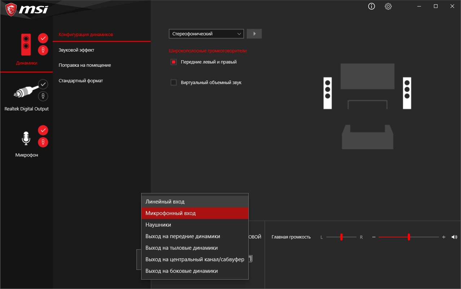Image resolution: width=461 pixels, height=289 pixels.
Task: Toggle Передние левый и правый checkbox
Action: click(x=173, y=62)
